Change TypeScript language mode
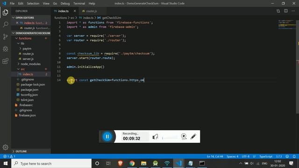The width and height of the screenshot is (299, 168). click(x=266, y=156)
